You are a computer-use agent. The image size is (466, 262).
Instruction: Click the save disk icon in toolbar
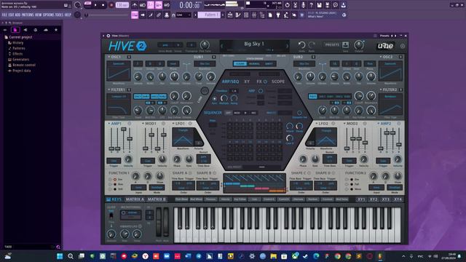(x=319, y=5)
